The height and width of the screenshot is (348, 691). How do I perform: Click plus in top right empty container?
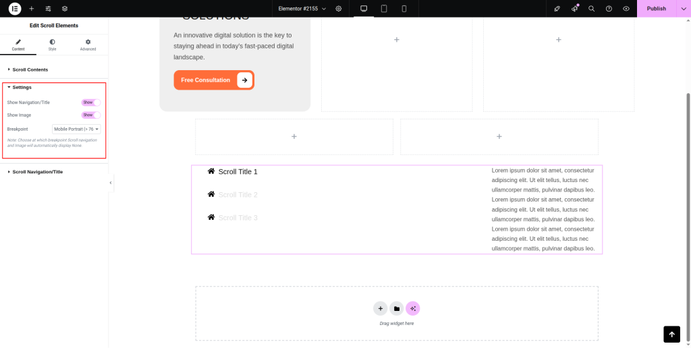pos(558,40)
